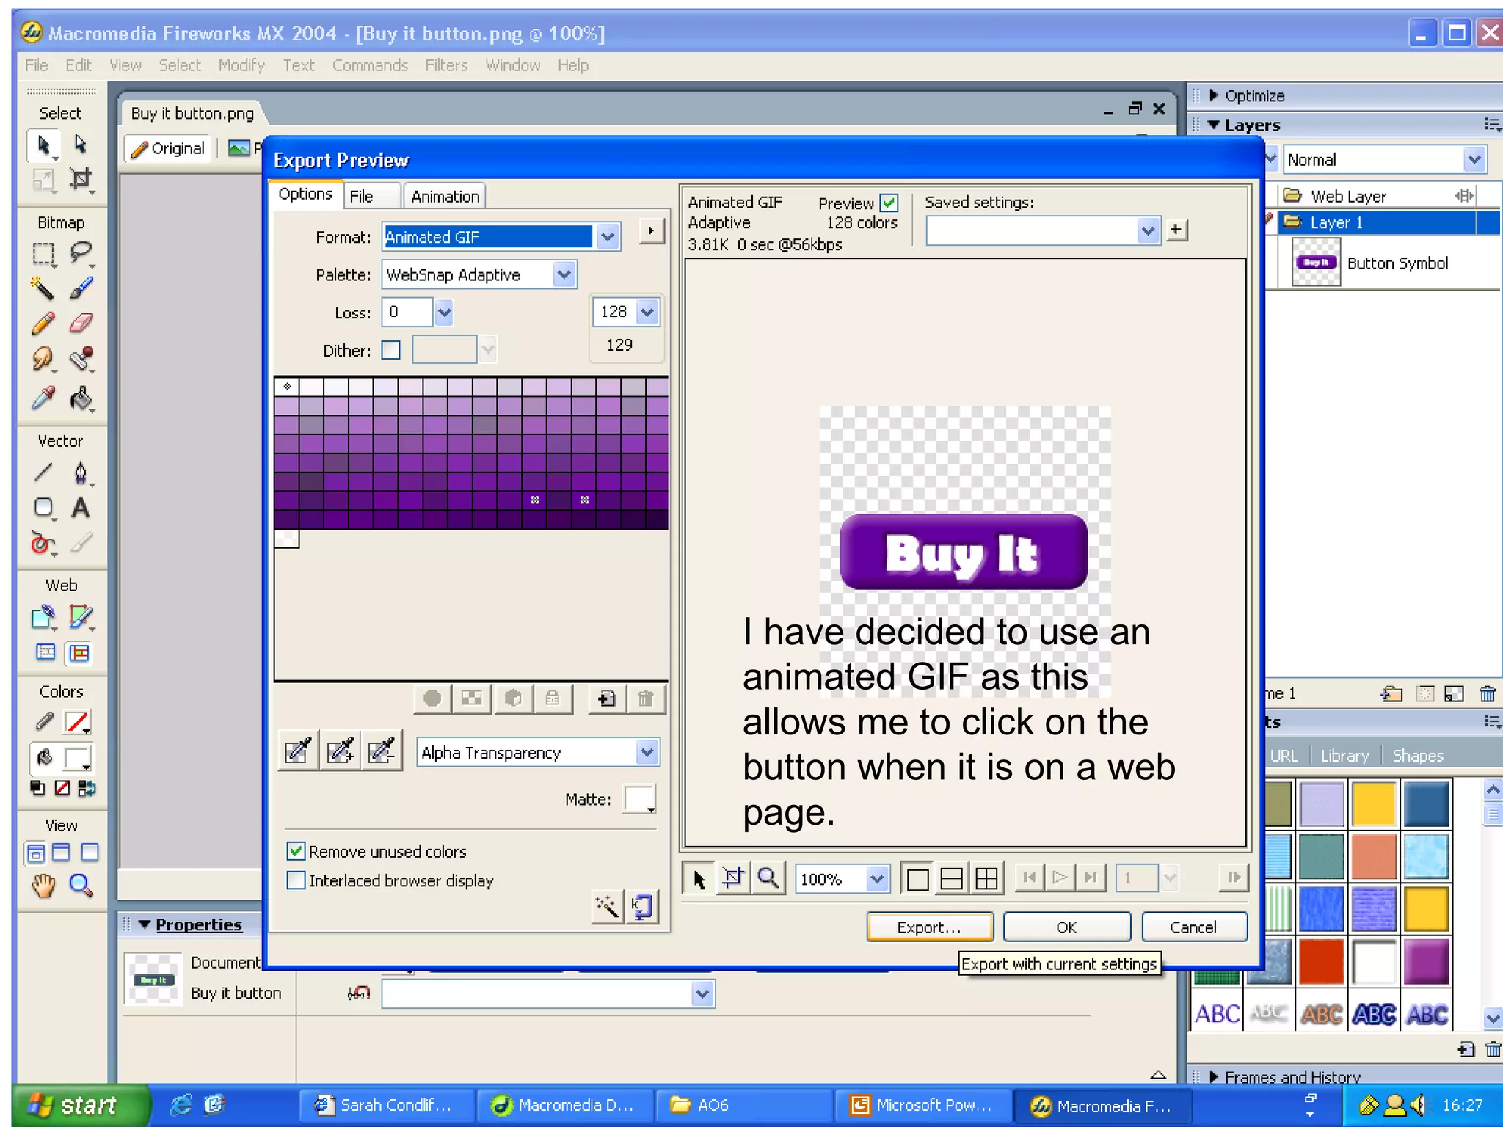Click the Select transparent color eyedropper
Screen dimensions: 1503x1127
(x=298, y=751)
